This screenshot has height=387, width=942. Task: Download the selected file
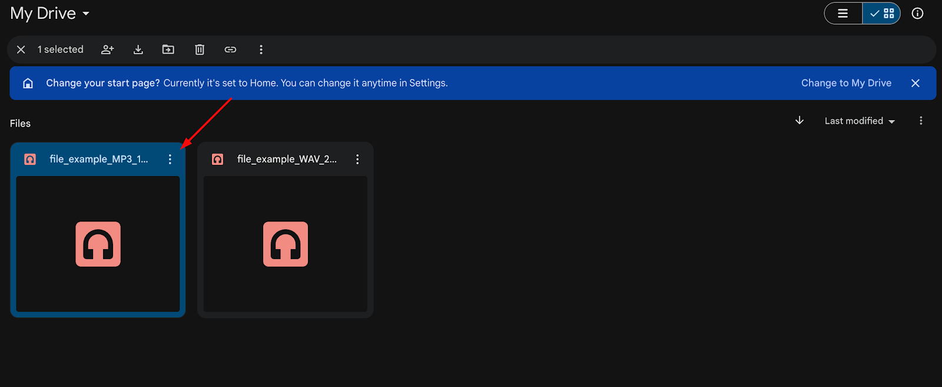138,49
